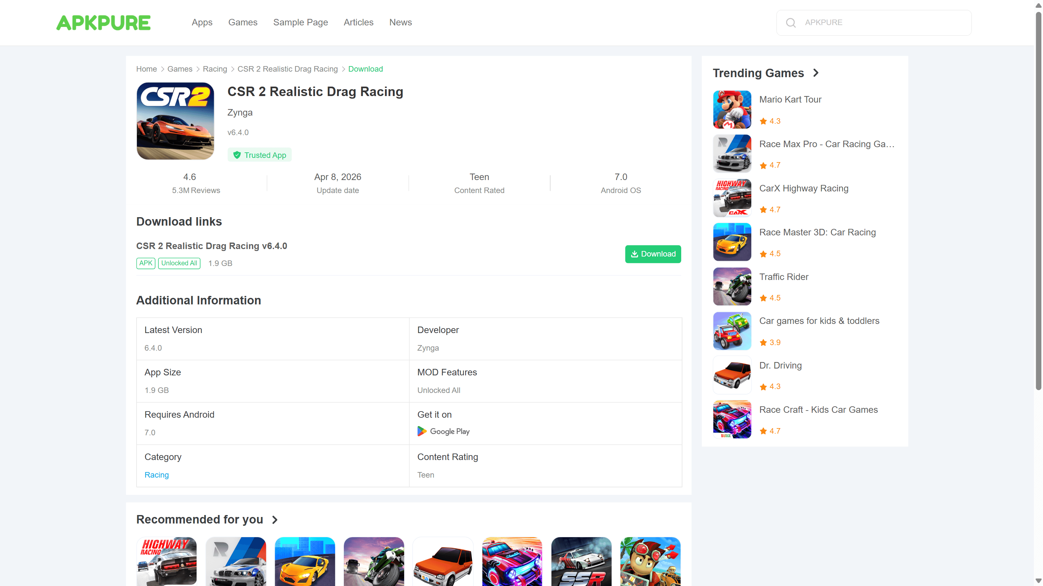Open Dr. Driving icon in Trending Games
The width and height of the screenshot is (1043, 586).
click(732, 375)
